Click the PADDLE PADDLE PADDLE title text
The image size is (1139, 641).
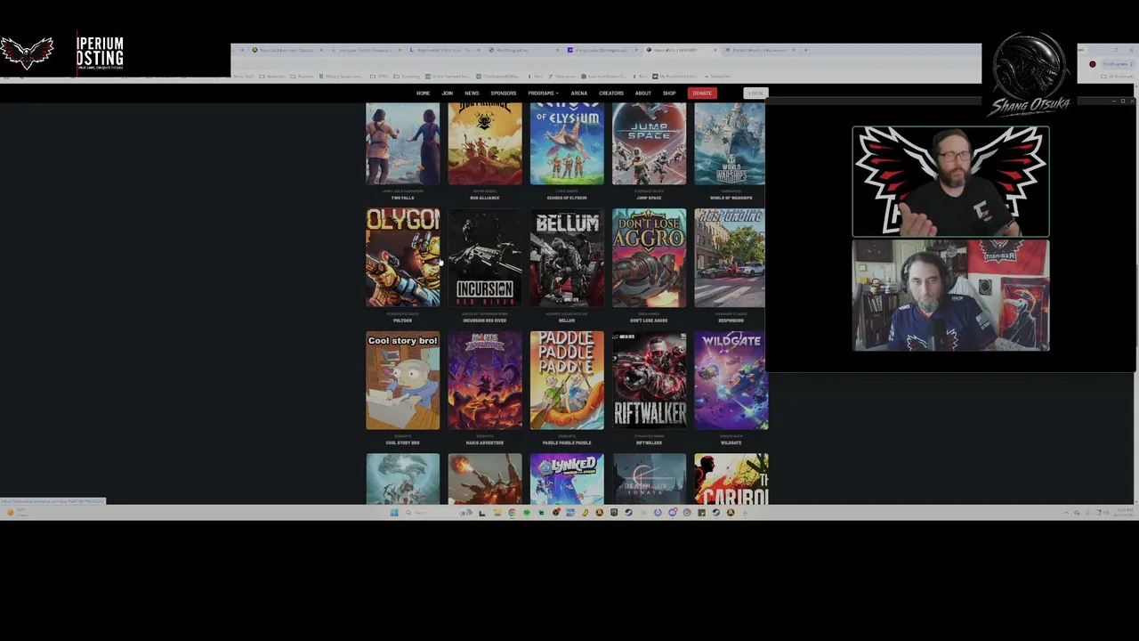[x=567, y=442]
